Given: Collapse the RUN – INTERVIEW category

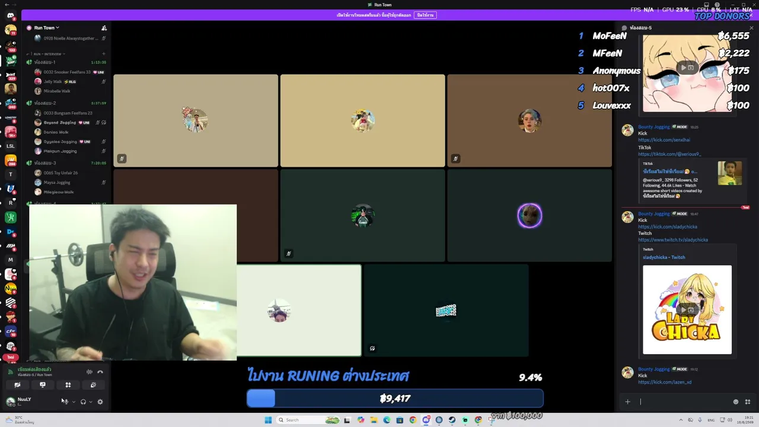Looking at the screenshot, I should (x=49, y=54).
